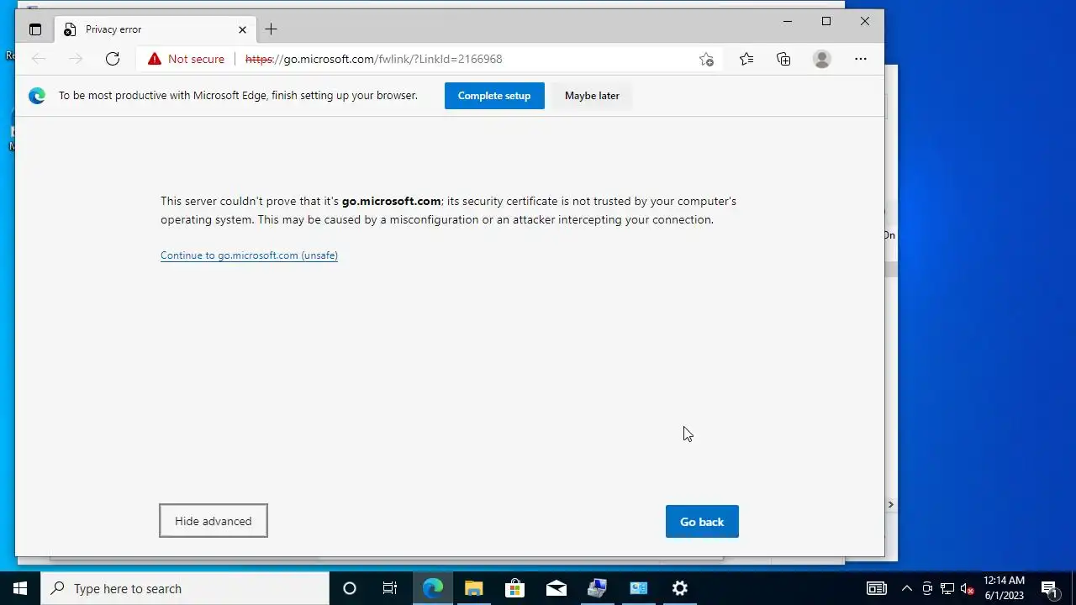
Task: Open a new tab with plus icon
Action: [x=271, y=29]
